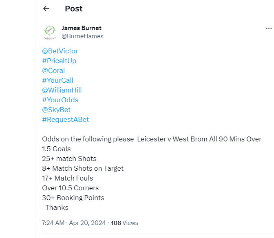Follow the #RequestABet hashtag
The image size is (274, 238).
[65, 119]
